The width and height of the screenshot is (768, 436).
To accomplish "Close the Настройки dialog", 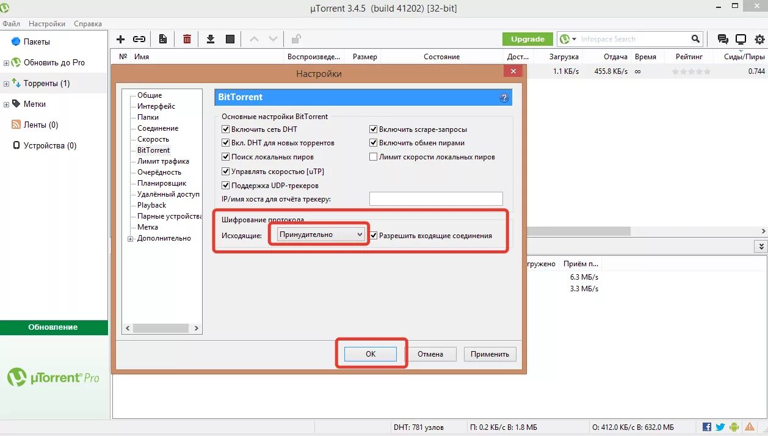I will (512, 71).
